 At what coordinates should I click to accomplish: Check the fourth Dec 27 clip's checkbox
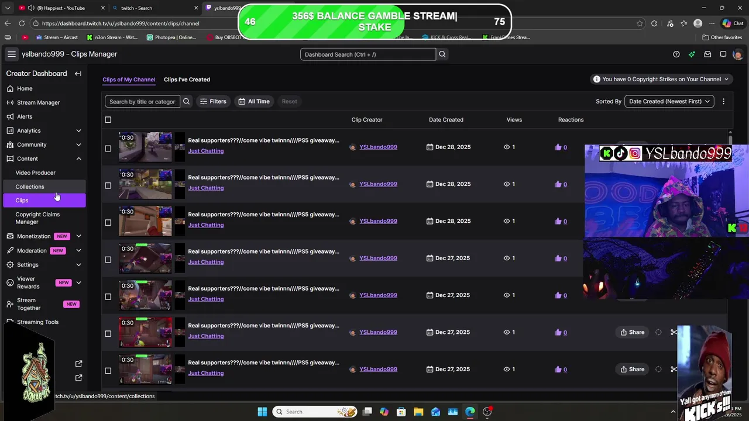[108, 371]
